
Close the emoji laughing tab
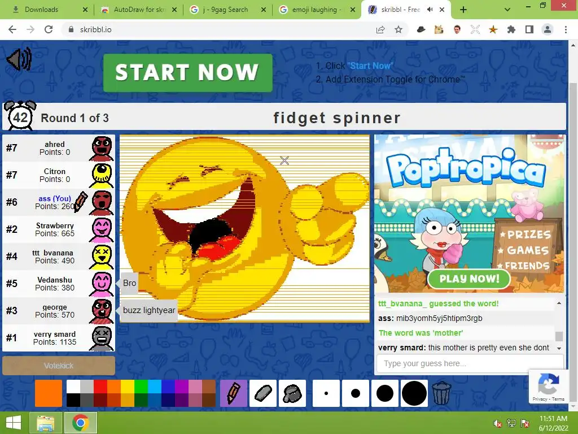pos(353,10)
